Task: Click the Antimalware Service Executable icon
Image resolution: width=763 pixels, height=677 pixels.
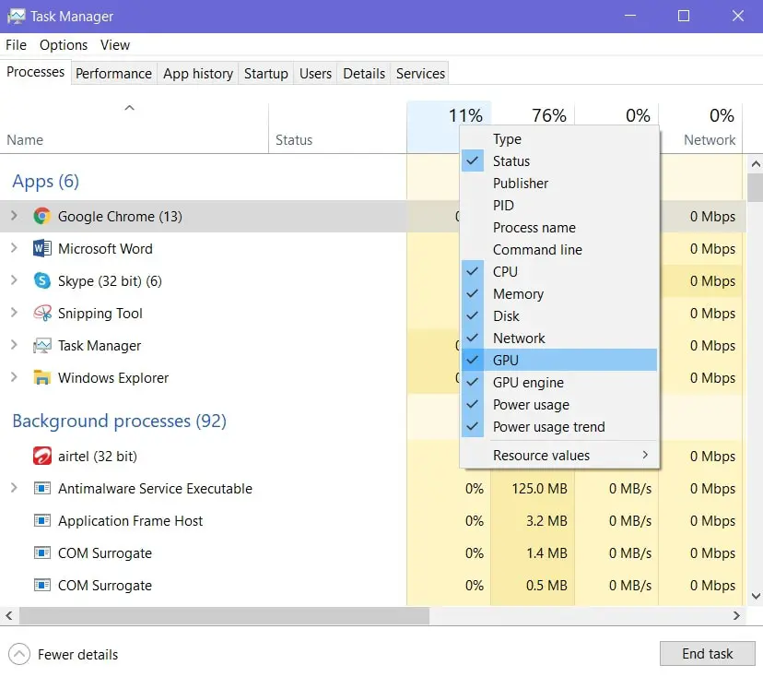Action: click(x=42, y=488)
